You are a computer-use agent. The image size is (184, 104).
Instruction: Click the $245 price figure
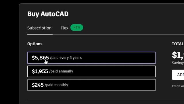tap(38, 85)
